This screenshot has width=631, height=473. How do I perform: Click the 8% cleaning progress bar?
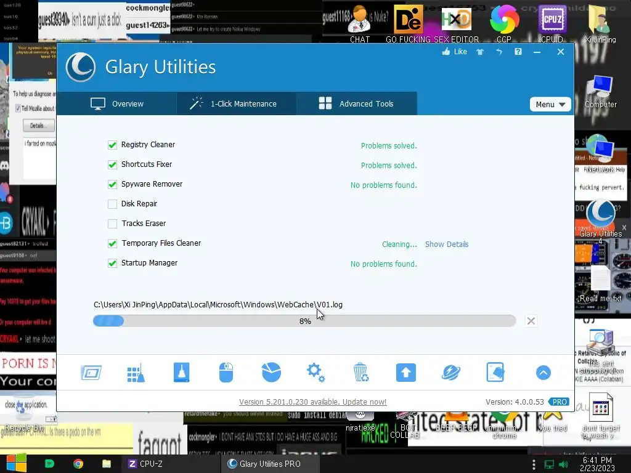[304, 321]
